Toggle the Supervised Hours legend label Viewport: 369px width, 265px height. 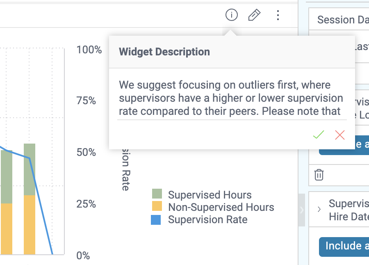210,195
